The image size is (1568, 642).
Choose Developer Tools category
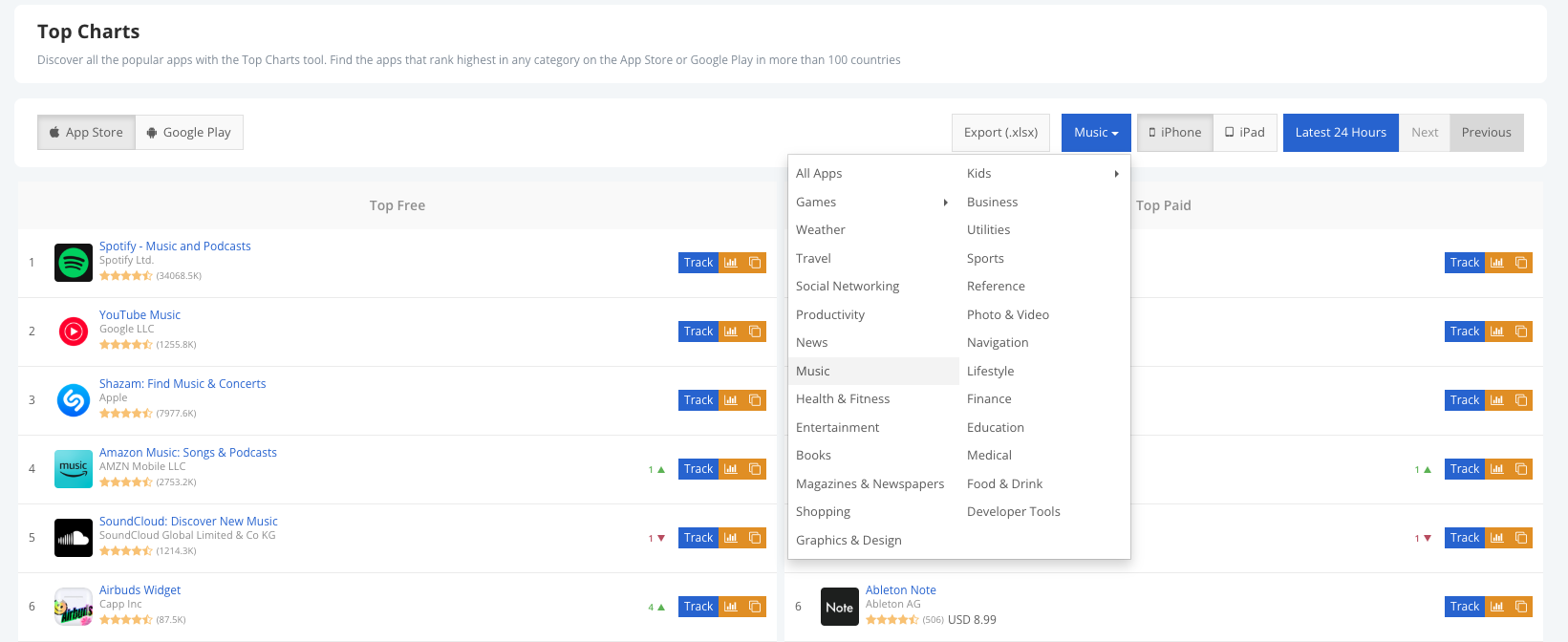tap(1044, 511)
